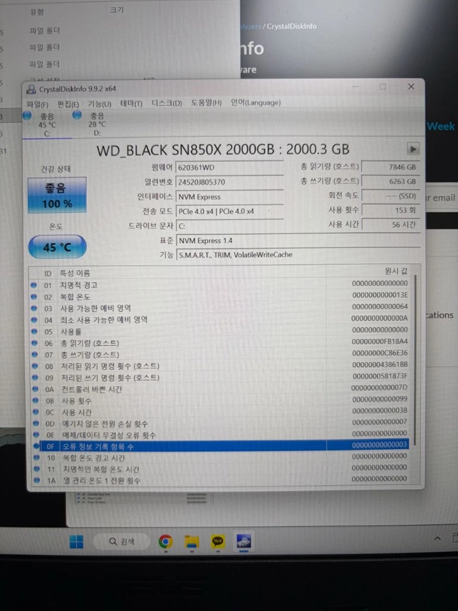Click the 크기 column header in Explorer
Viewport: 458px width, 611px height.
117,10
